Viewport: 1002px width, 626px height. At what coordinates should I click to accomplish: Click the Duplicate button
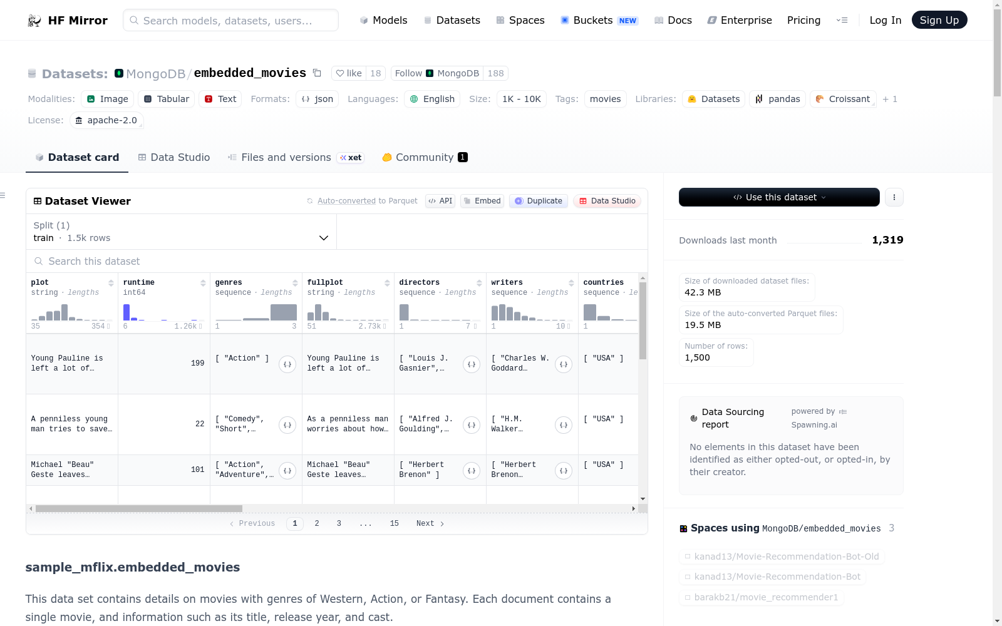pyautogui.click(x=539, y=201)
